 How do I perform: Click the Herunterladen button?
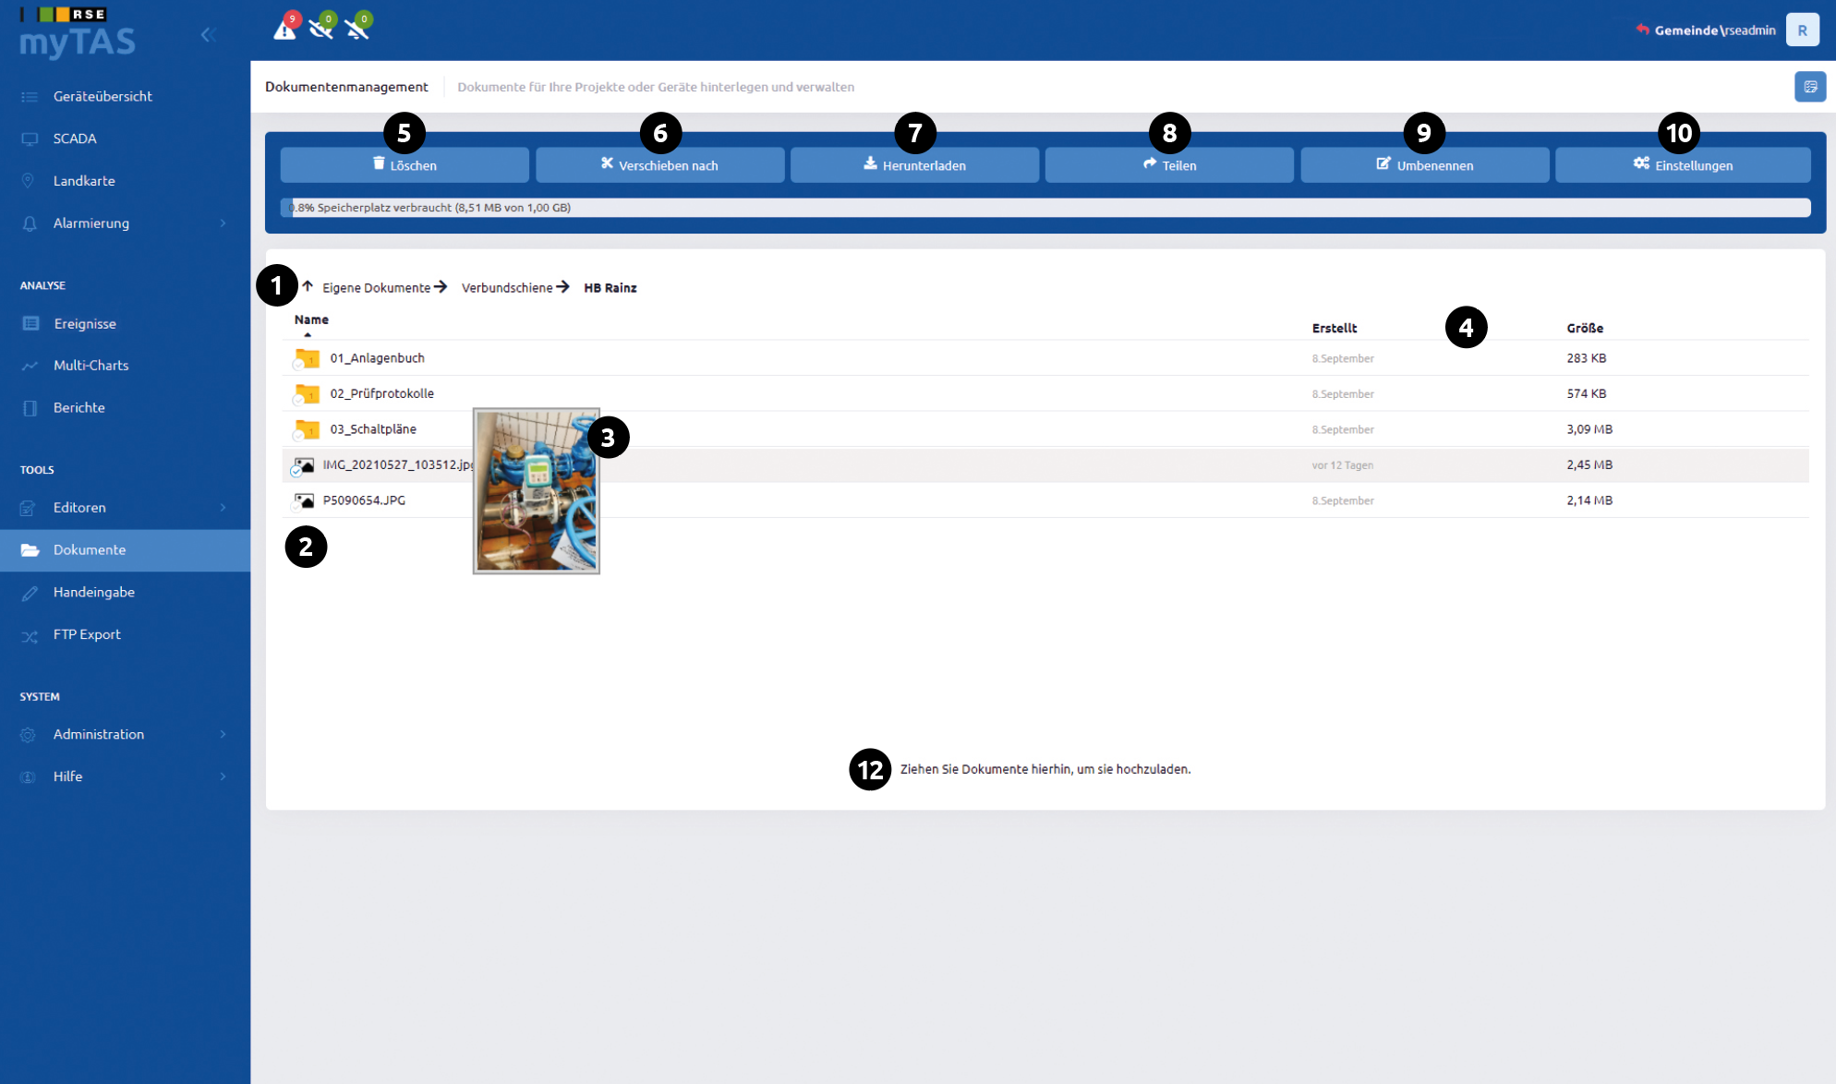(x=914, y=165)
